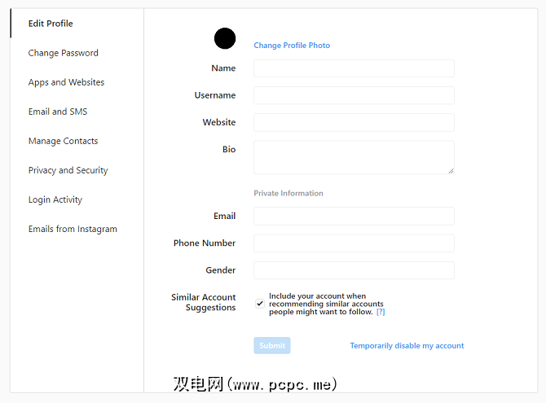Screen dimensions: 546x403
Task: Click into the Username field
Action: coord(354,95)
